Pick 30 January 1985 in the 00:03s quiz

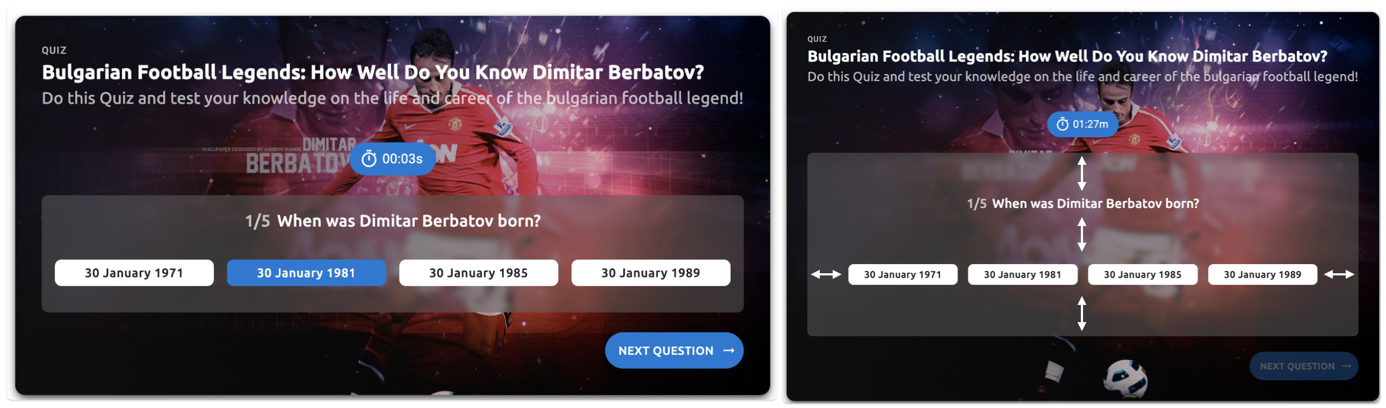coord(478,273)
